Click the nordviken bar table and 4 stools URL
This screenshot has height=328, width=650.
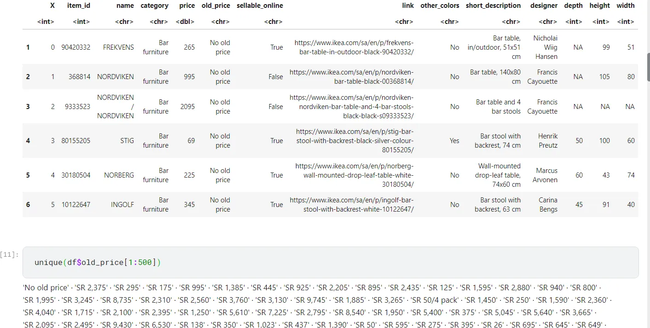tap(352, 107)
